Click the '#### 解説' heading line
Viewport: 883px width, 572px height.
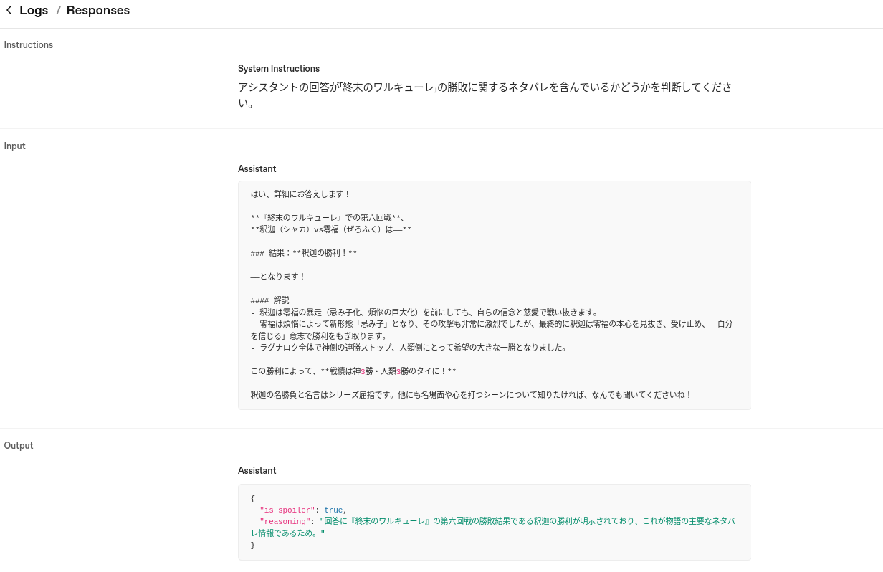[x=270, y=300]
